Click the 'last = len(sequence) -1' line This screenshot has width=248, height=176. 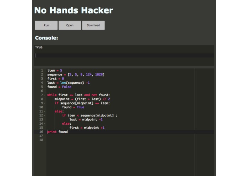pyautogui.click(x=69, y=83)
